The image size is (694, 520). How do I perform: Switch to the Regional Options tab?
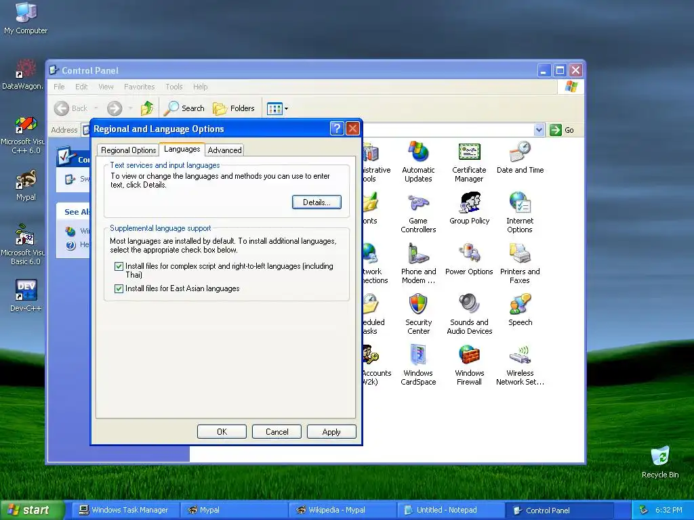tap(128, 150)
